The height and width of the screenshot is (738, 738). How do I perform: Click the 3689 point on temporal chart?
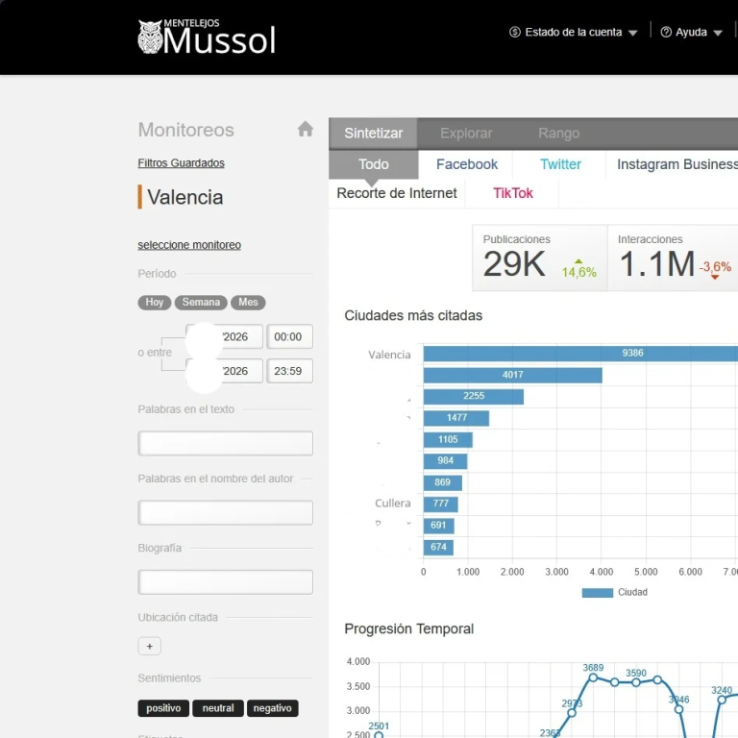point(593,677)
